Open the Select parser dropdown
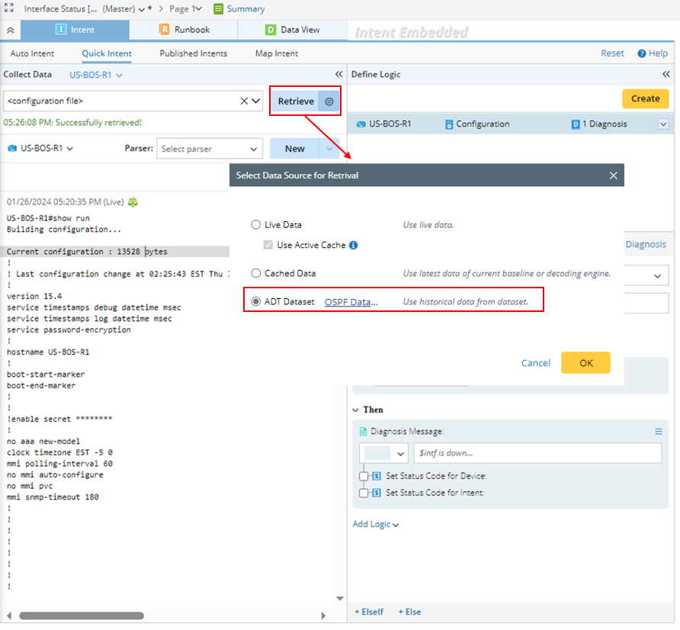 [210, 149]
